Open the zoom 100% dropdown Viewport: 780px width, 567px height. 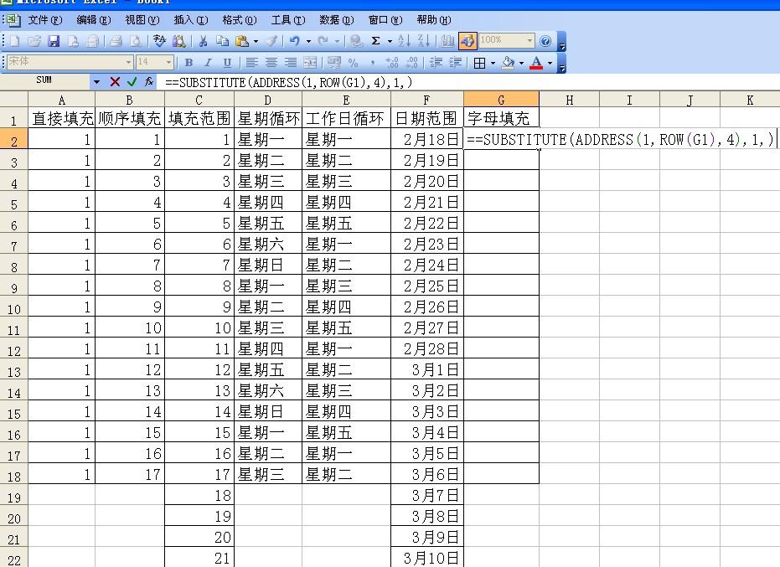[x=529, y=40]
